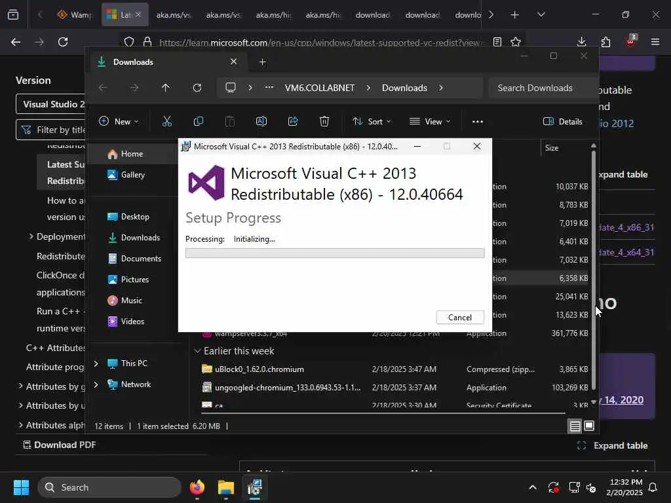Expand the Deployment tree item on page
Viewport: 671px width, 503px height.
[x=31, y=236]
